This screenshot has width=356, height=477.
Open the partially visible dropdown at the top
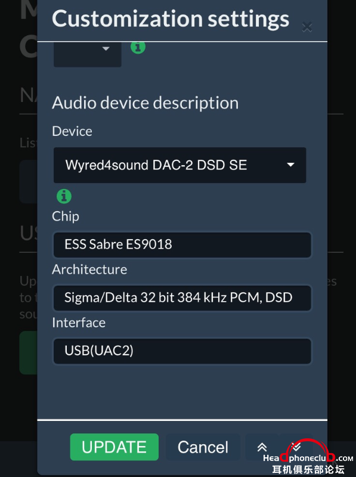coord(88,54)
